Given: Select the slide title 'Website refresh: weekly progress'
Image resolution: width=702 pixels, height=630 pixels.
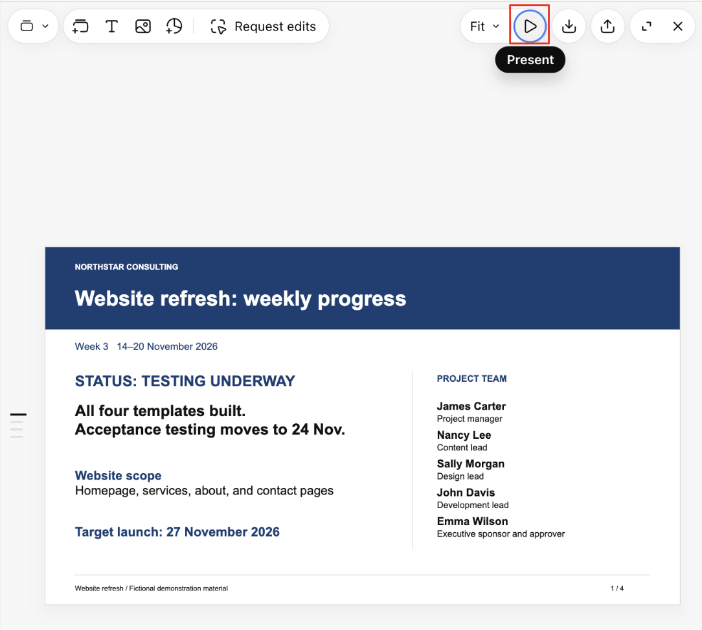Looking at the screenshot, I should 240,299.
